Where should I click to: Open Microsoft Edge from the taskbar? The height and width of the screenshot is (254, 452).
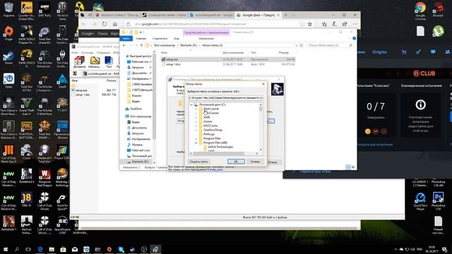tap(40, 249)
